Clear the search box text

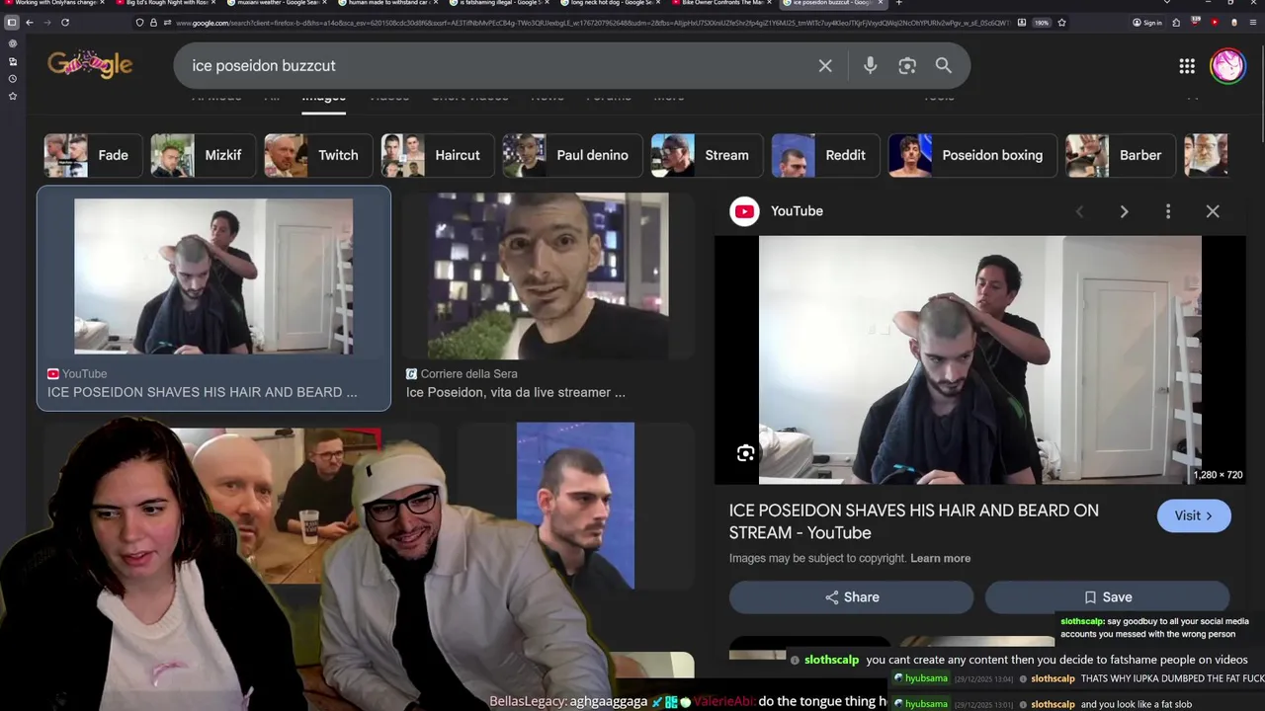825,65
